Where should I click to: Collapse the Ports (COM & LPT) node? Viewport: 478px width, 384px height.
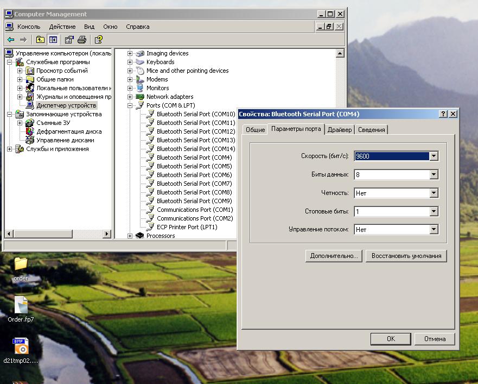130,105
